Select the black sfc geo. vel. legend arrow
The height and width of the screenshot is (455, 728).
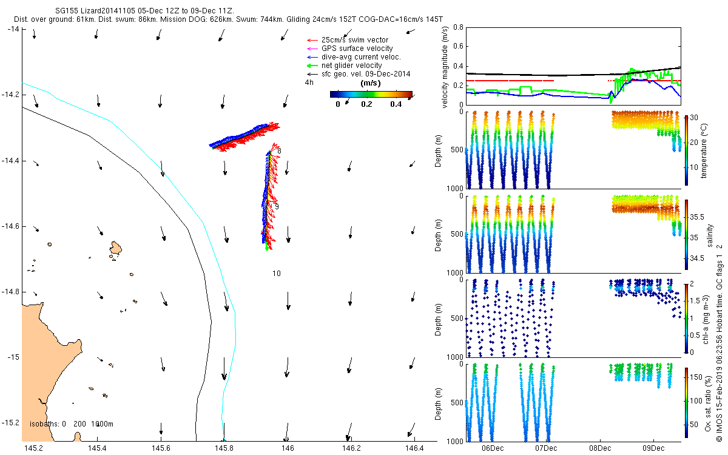312,74
